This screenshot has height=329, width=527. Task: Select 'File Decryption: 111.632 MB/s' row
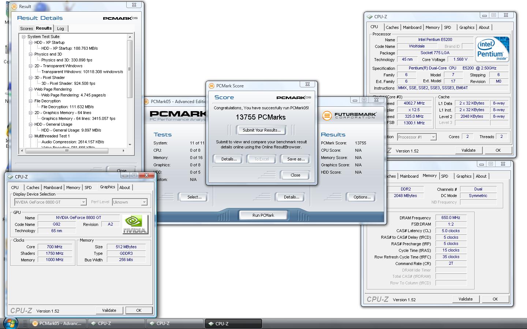[67, 107]
